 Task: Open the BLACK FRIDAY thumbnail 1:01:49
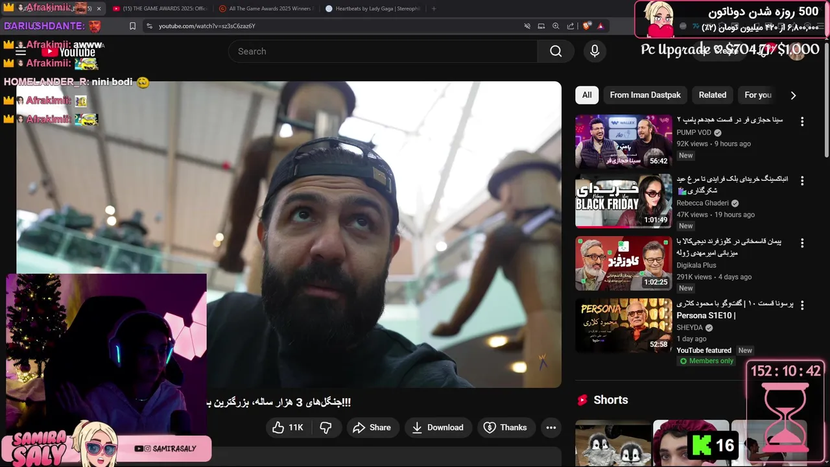pyautogui.click(x=624, y=201)
